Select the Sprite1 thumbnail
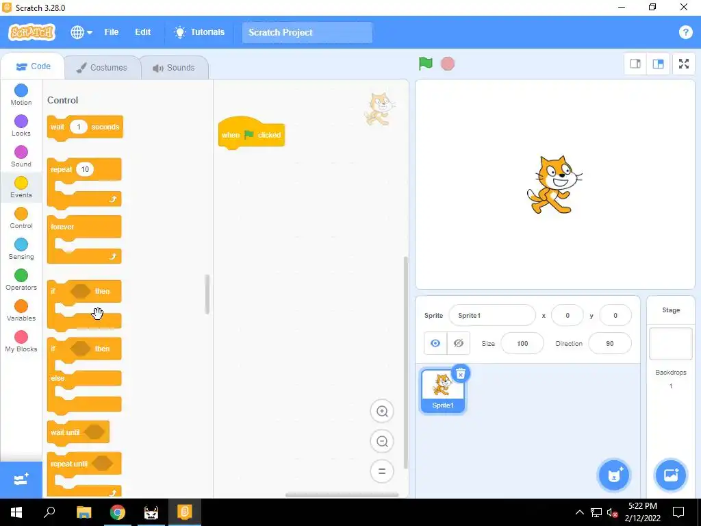 click(443, 391)
